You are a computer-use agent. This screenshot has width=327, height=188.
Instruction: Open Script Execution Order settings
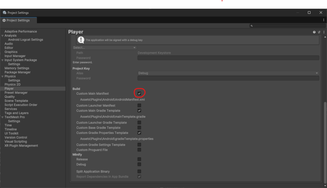pos(21,105)
